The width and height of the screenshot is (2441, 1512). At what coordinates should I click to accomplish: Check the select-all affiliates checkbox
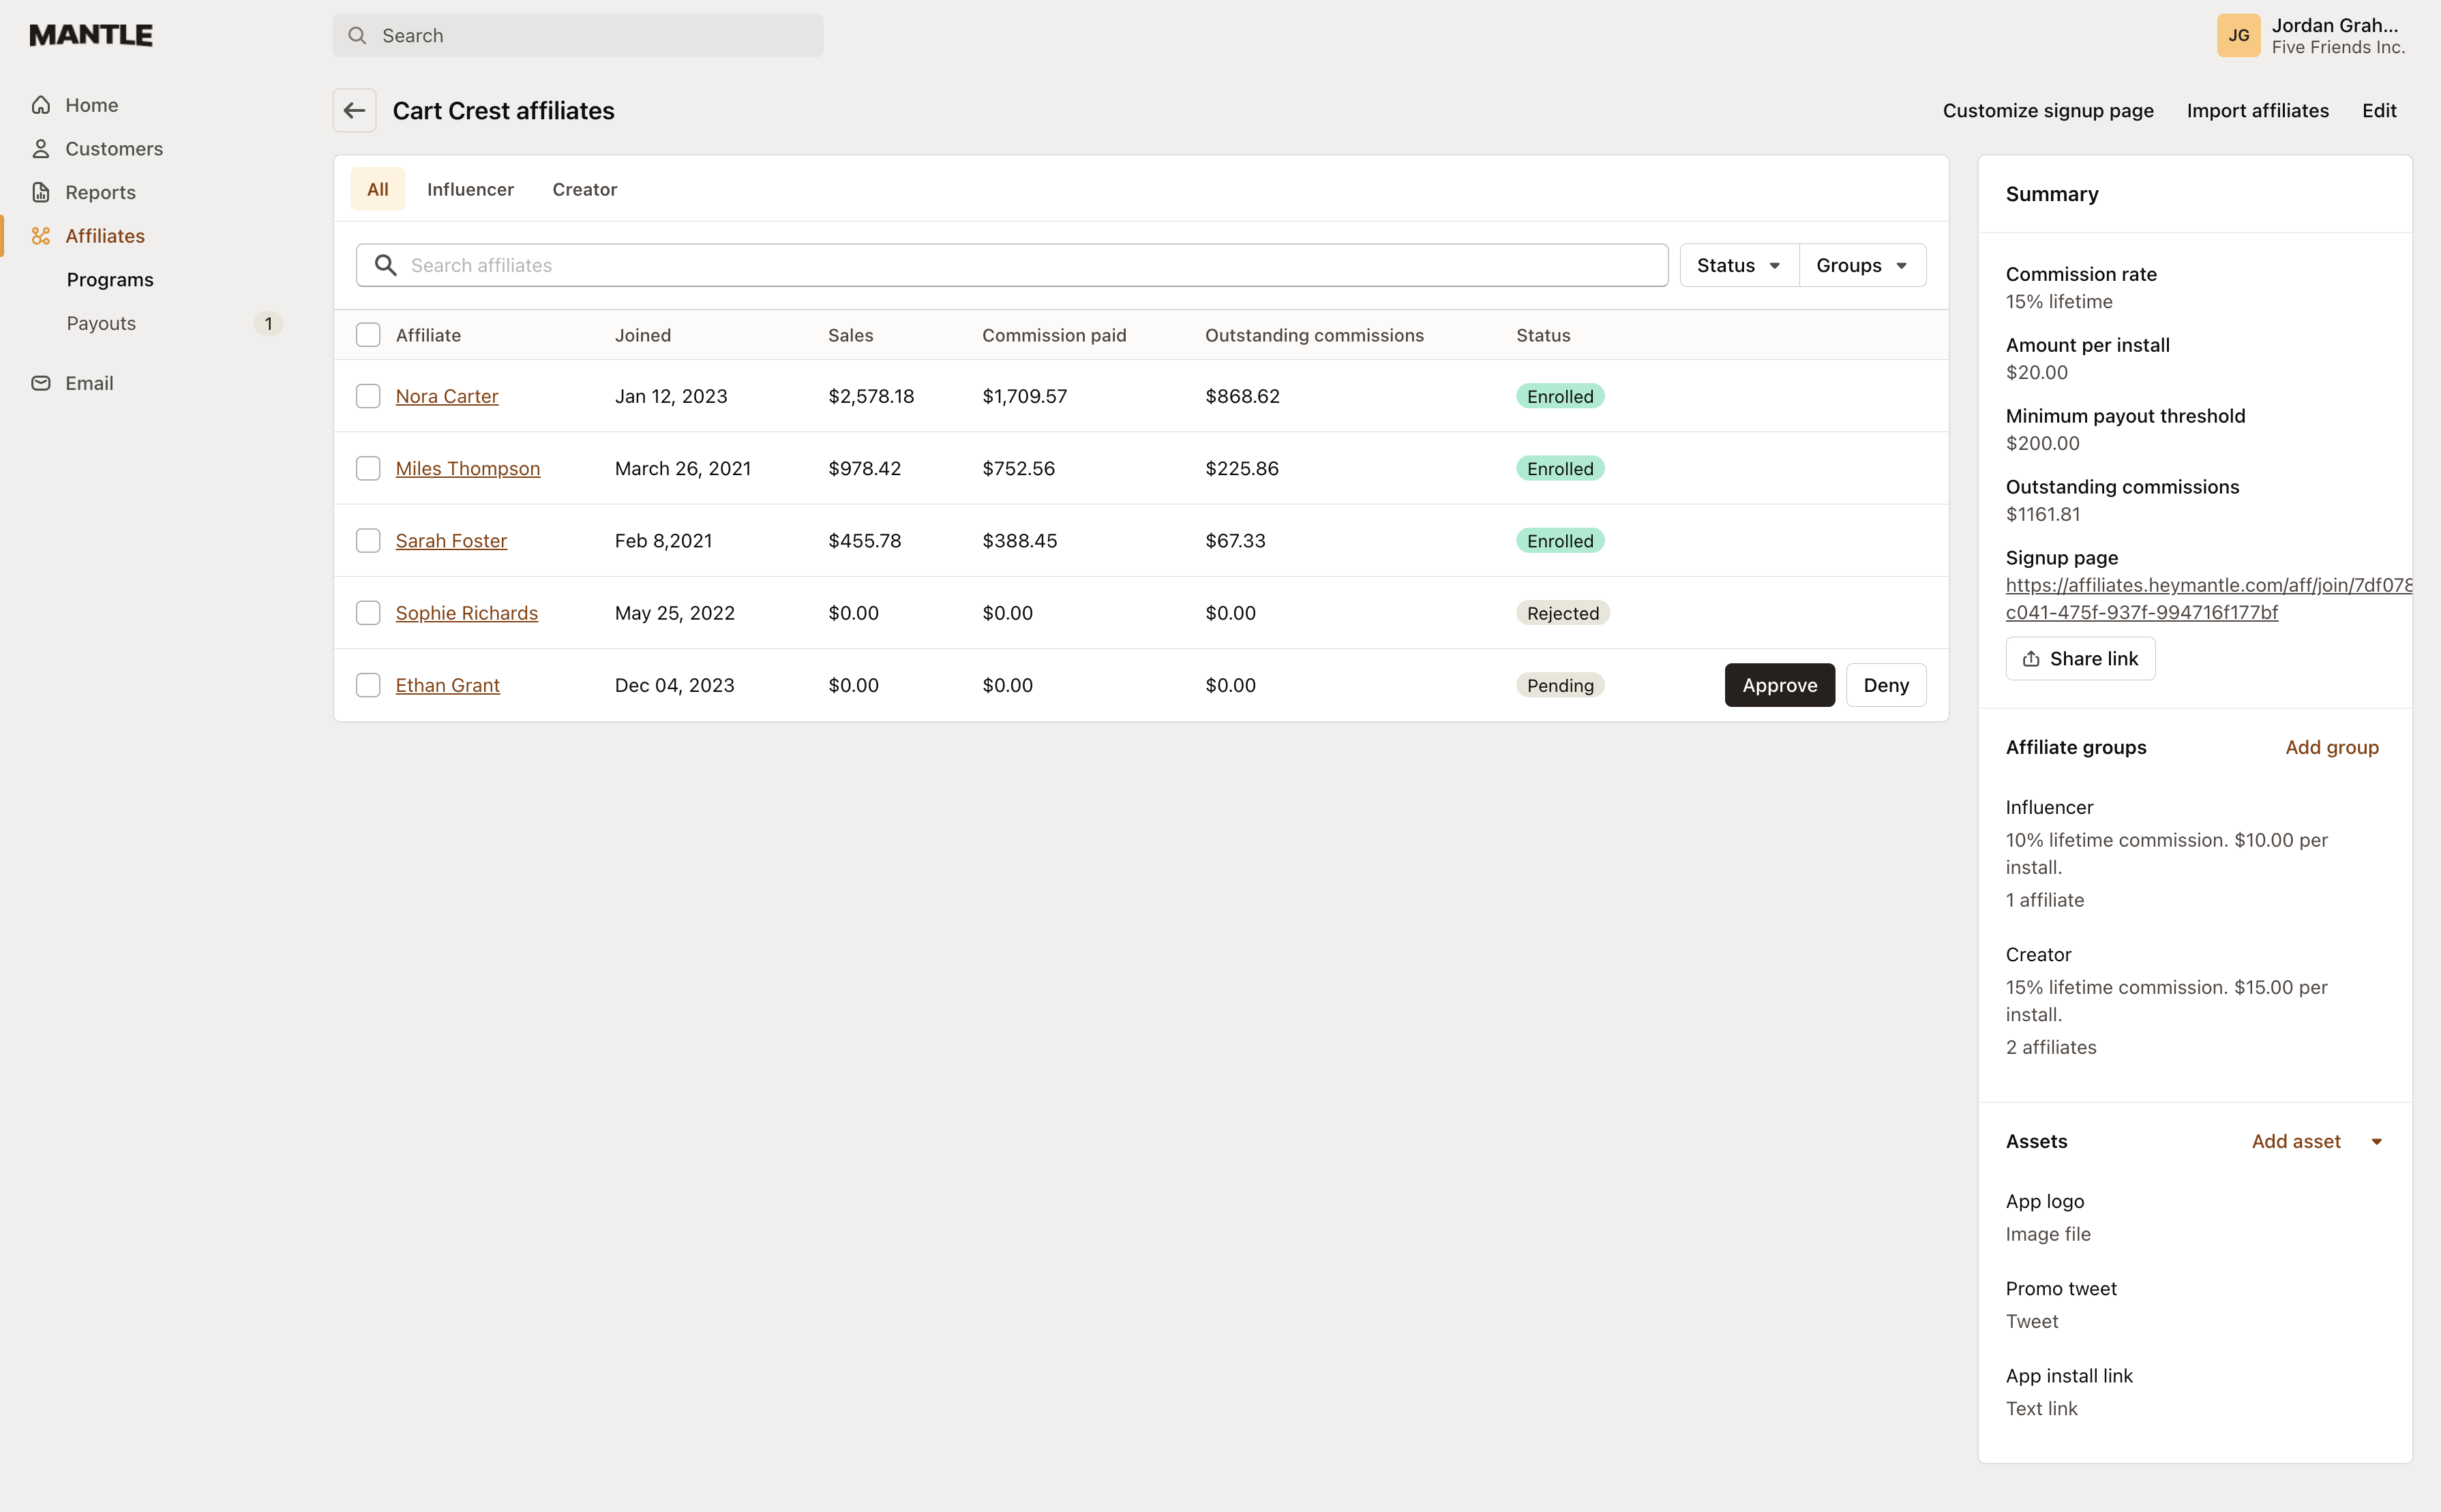[368, 335]
